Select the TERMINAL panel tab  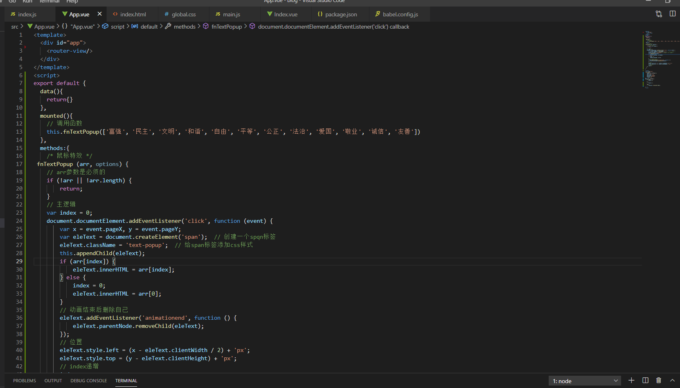point(126,381)
